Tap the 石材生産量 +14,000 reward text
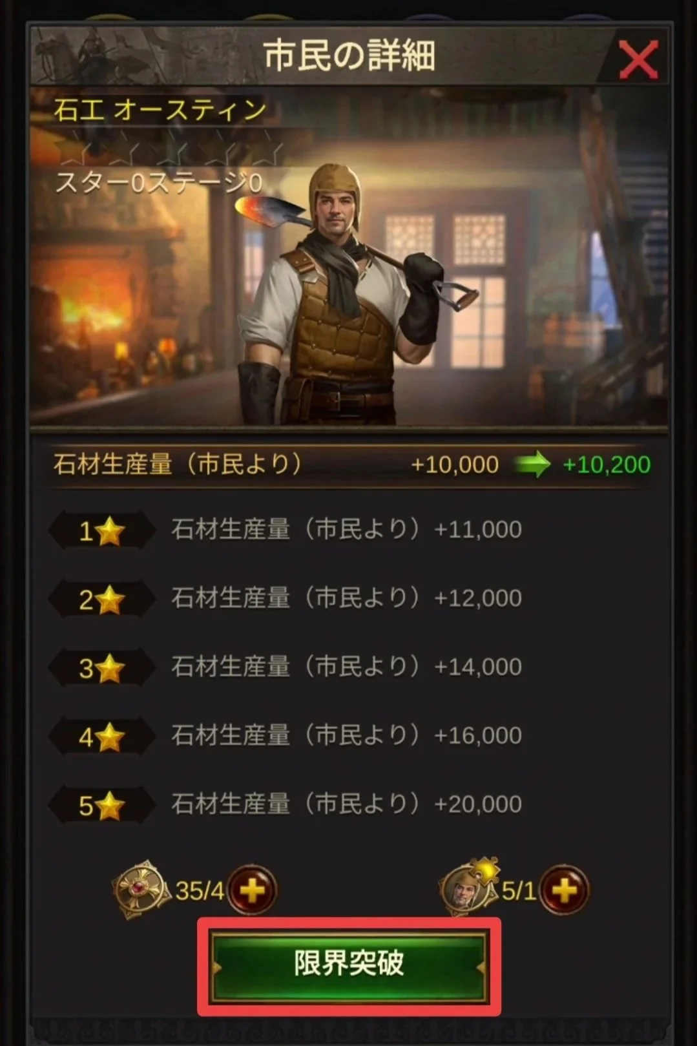 pyautogui.click(x=346, y=667)
